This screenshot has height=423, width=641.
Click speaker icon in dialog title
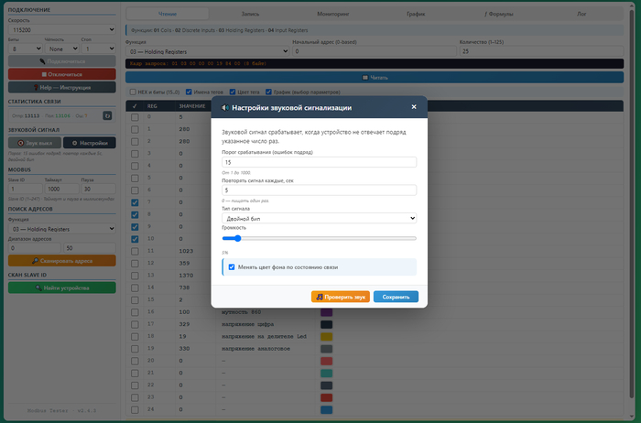click(224, 107)
